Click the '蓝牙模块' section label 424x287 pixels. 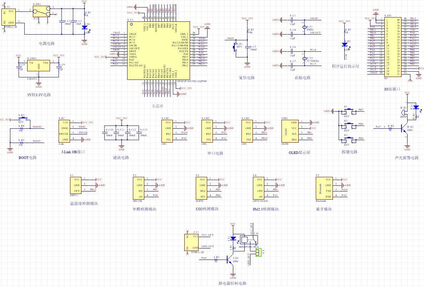324,209
